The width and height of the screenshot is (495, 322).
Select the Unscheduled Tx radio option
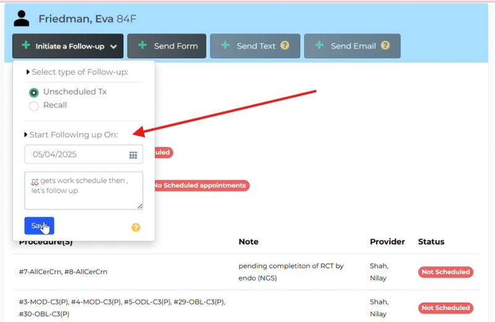pyautogui.click(x=34, y=92)
